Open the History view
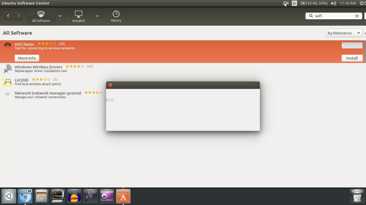Image resolution: width=366 pixels, height=205 pixels. click(x=116, y=16)
